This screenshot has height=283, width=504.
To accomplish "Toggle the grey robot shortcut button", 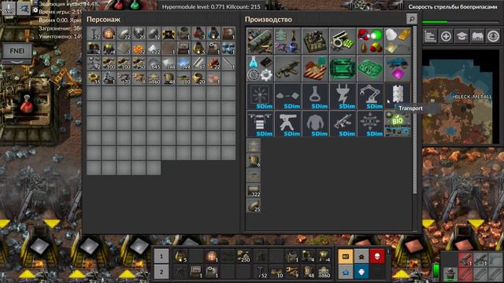I will pos(361,256).
